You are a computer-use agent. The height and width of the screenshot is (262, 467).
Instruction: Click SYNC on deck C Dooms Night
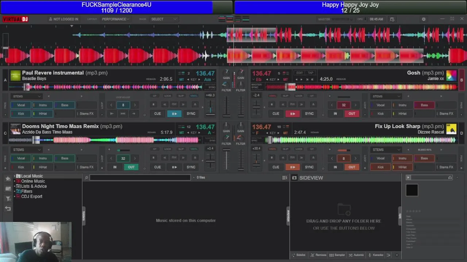tap(191, 167)
